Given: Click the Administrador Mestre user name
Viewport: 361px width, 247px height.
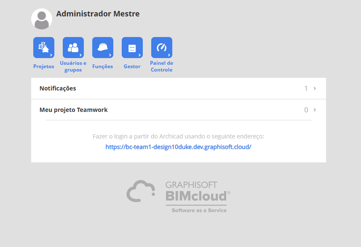Looking at the screenshot, I should click(x=98, y=14).
